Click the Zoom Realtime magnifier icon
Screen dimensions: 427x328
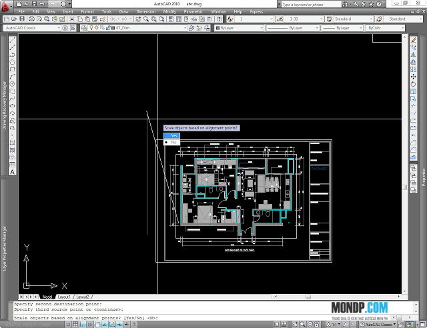tap(146, 19)
